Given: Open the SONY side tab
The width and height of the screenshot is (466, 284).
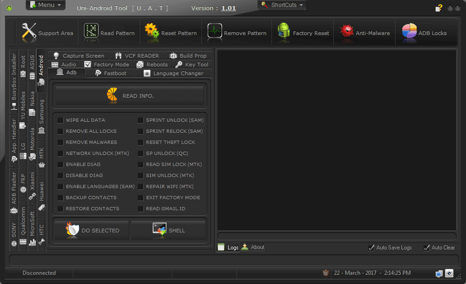Looking at the screenshot, I should [x=14, y=234].
